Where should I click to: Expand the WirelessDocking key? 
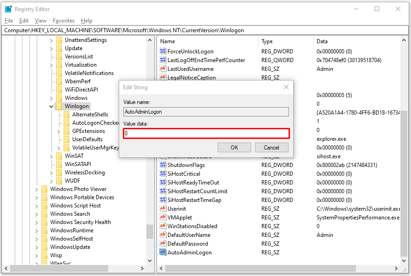point(52,173)
